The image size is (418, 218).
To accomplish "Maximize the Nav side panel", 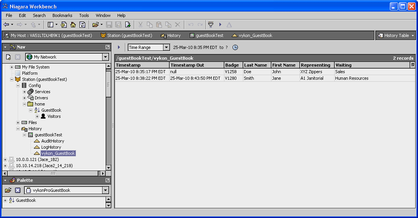I will (x=108, y=47).
